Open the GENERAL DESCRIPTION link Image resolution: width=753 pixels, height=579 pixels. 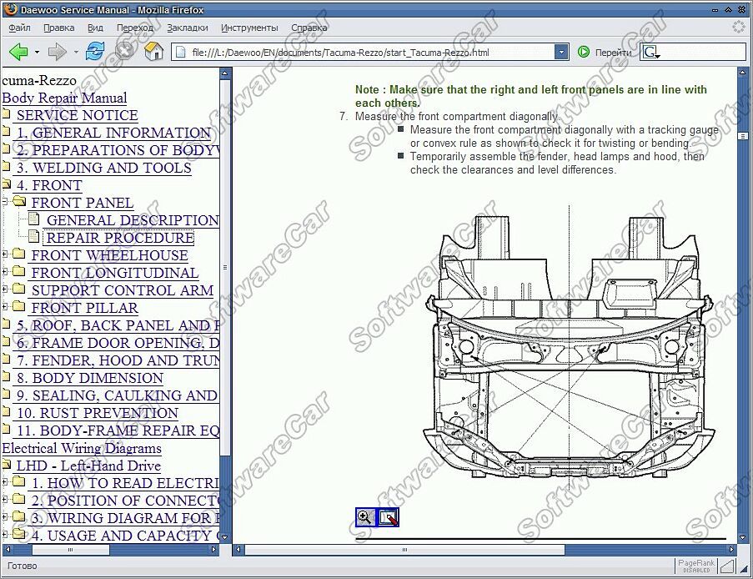(x=132, y=220)
